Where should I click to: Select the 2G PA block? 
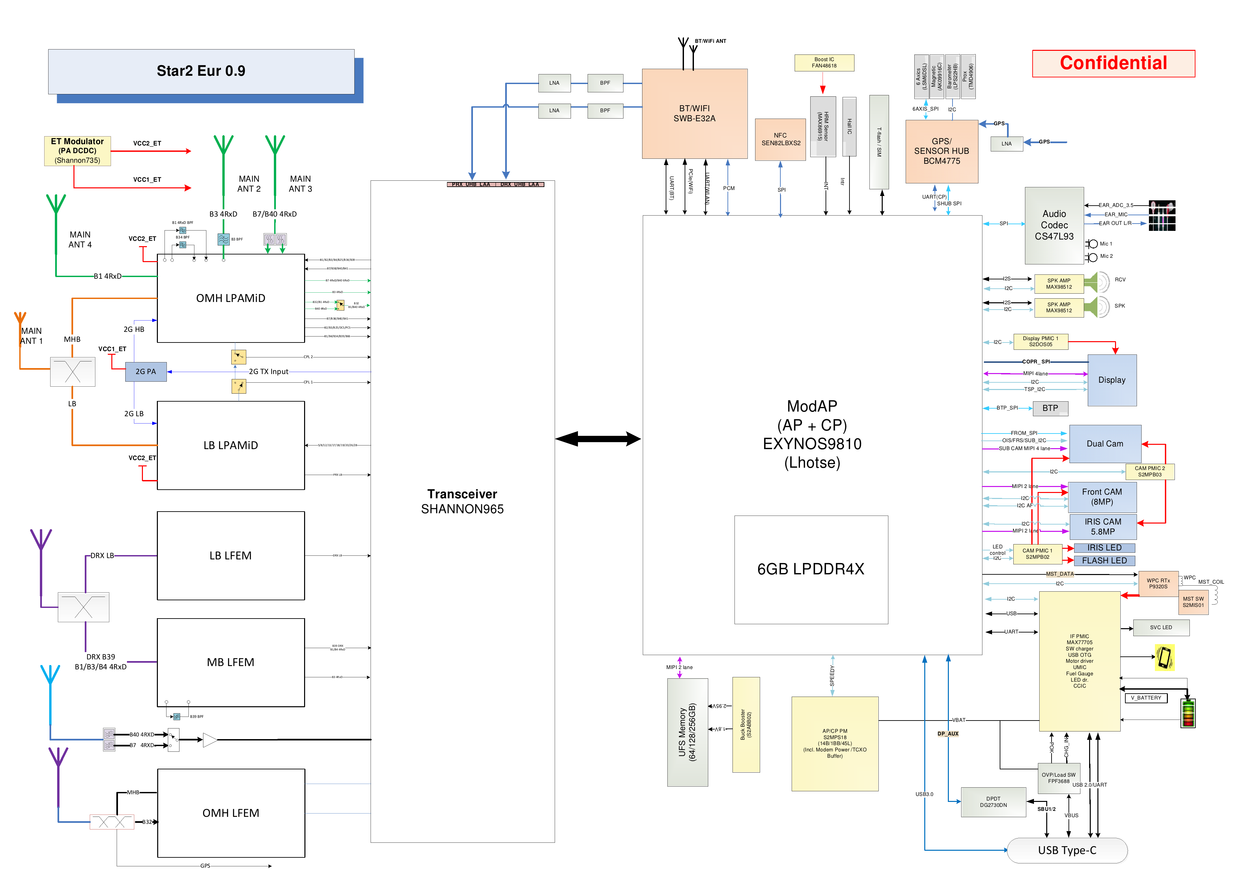point(146,372)
